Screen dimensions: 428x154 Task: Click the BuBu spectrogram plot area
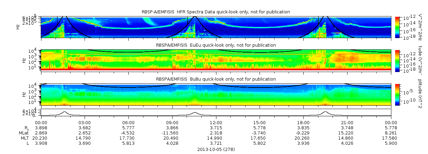tap(216, 94)
